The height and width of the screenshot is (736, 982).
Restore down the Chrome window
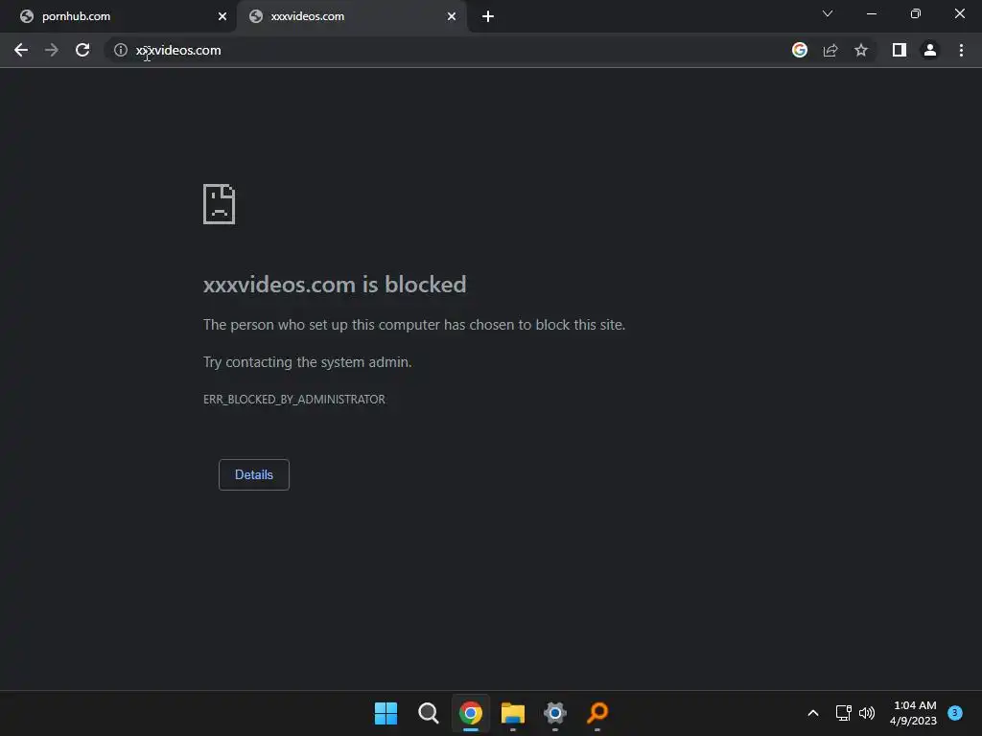coord(916,13)
